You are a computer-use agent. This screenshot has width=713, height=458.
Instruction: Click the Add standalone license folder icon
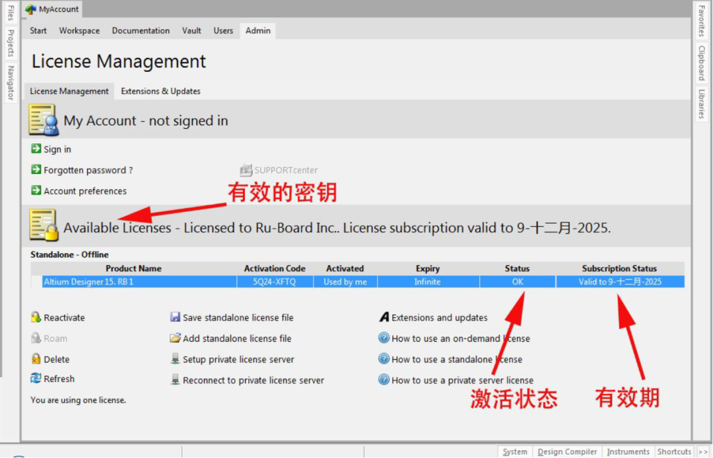[x=175, y=338]
